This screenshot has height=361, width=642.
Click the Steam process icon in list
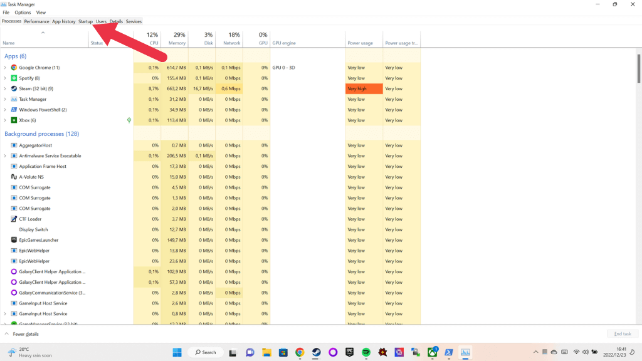pyautogui.click(x=14, y=89)
